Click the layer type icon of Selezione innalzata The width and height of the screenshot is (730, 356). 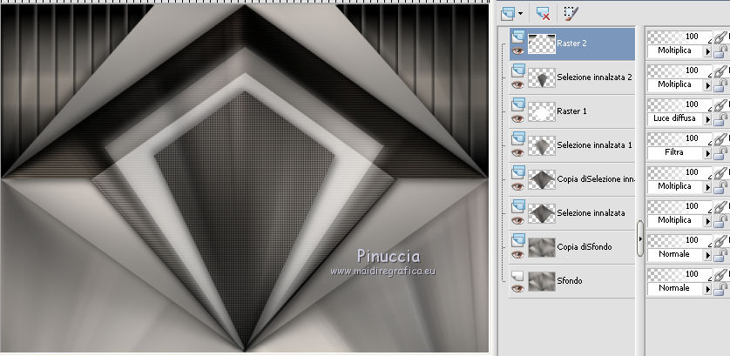[x=518, y=206]
